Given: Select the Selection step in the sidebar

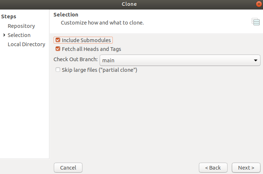Looking at the screenshot, I should point(19,35).
